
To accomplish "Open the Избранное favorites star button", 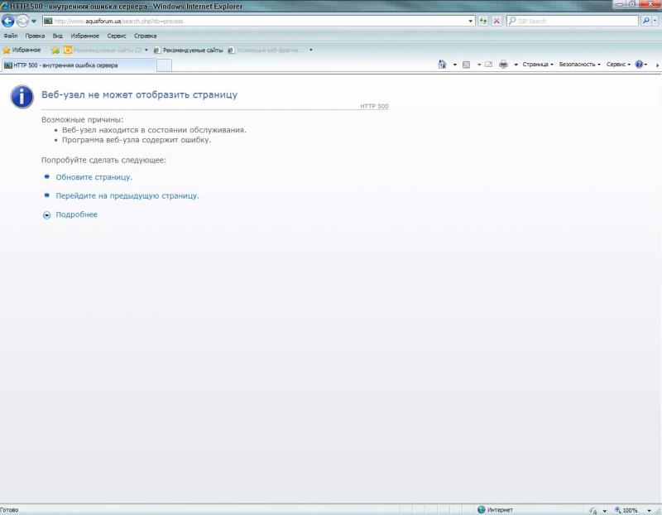I will [x=22, y=50].
